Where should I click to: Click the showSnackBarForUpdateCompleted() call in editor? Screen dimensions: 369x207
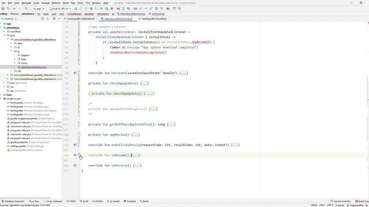coord(138,52)
